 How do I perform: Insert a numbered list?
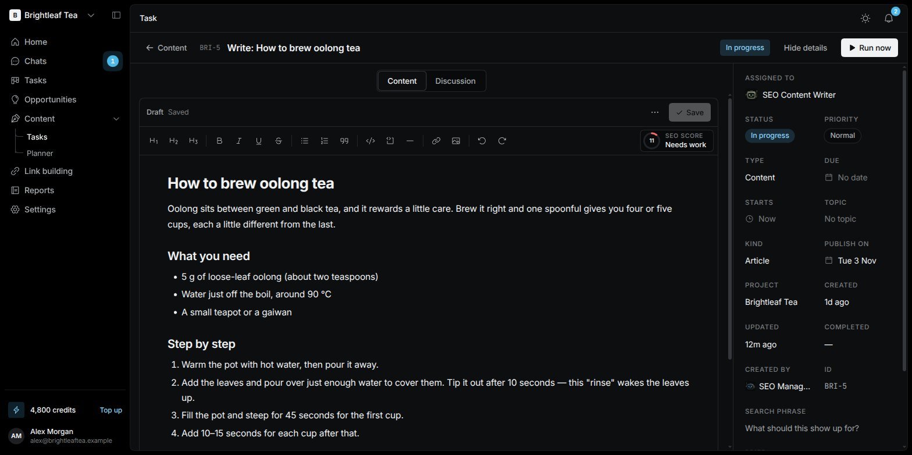point(325,141)
